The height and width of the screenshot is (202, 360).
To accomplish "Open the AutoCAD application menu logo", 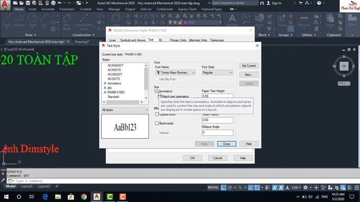I will (x=5, y=5).
